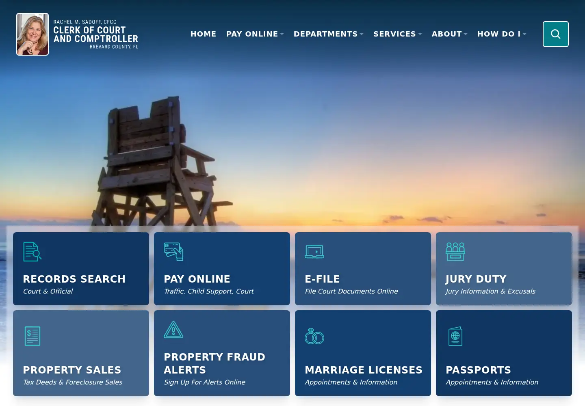Open the Property Fraud Alerts heading

pos(214,363)
